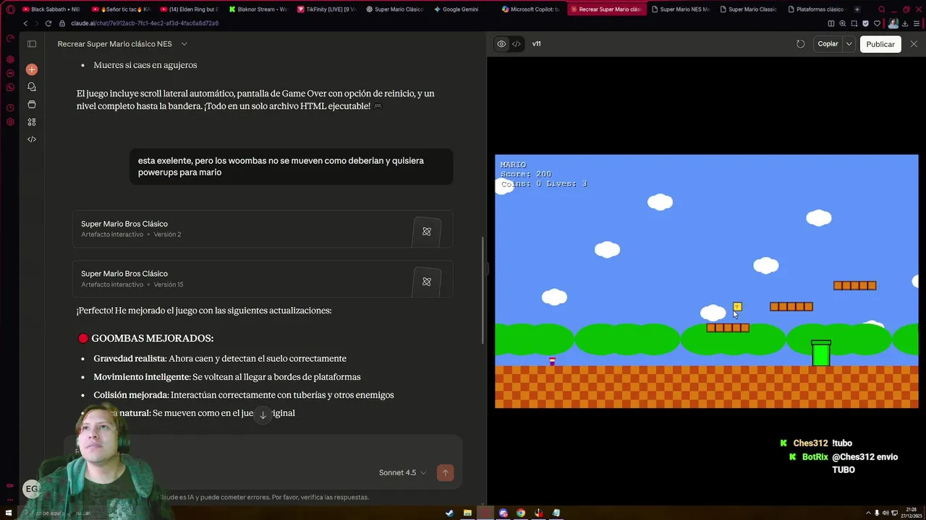Open a new browser tab
The width and height of the screenshot is (926, 520).
pos(857,9)
